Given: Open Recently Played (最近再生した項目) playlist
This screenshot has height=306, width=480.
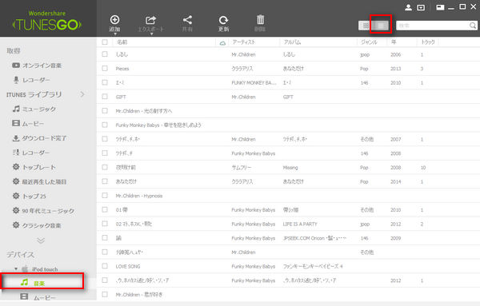Looking at the screenshot, I should (39, 181).
